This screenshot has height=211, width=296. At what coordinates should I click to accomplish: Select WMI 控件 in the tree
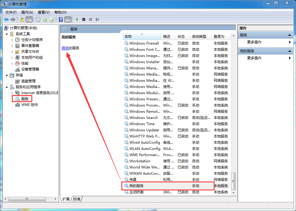pos(29,105)
